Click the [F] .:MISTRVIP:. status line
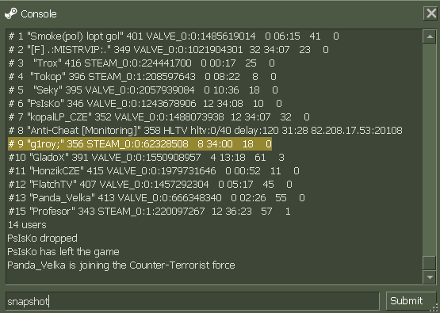This screenshot has width=440, height=313. (168, 50)
